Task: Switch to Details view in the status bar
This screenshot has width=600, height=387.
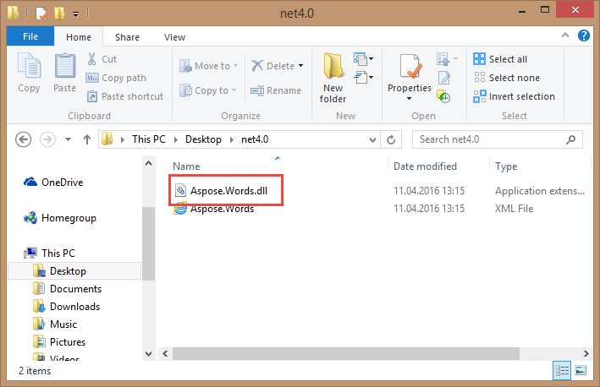Action: (x=562, y=371)
